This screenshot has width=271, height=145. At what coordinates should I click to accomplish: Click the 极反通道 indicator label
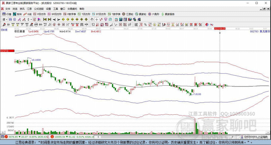pyautogui.click(x=20, y=32)
